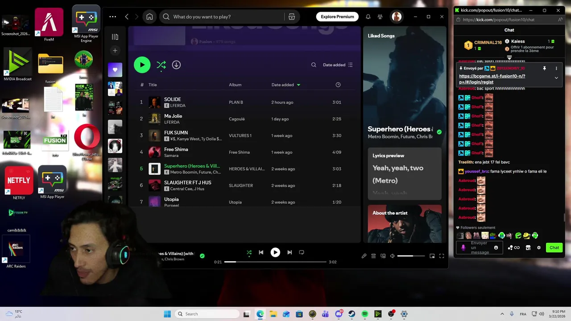Open Kick chat shop icon
Screen dimensions: 571x321
(528, 248)
